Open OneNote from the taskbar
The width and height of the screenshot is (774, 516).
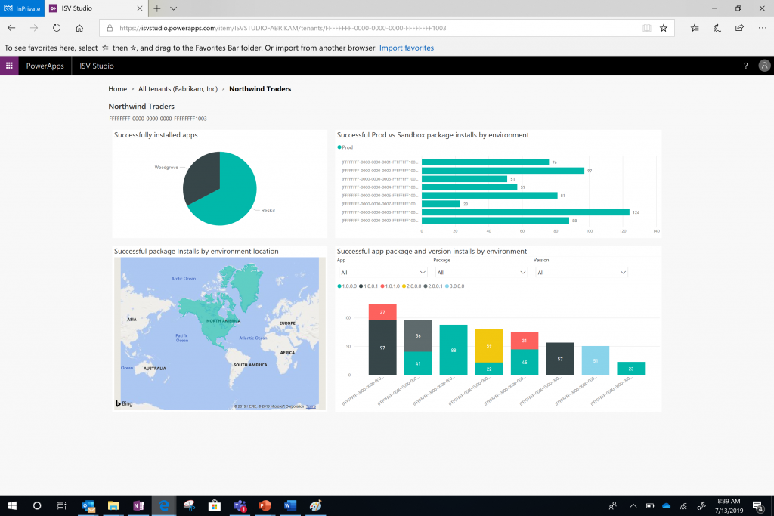(x=139, y=505)
